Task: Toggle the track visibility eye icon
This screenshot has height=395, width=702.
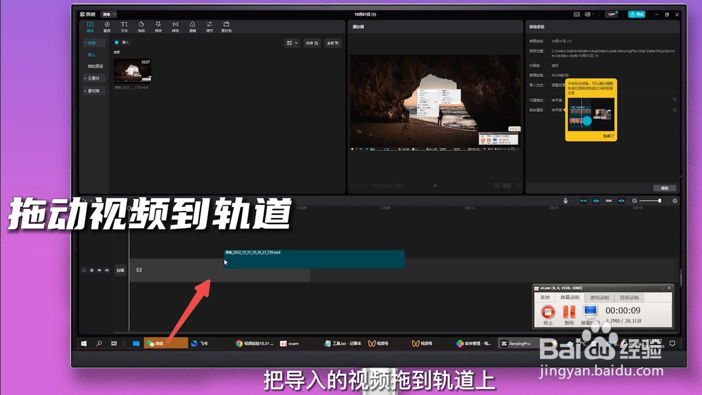Action: click(x=99, y=270)
